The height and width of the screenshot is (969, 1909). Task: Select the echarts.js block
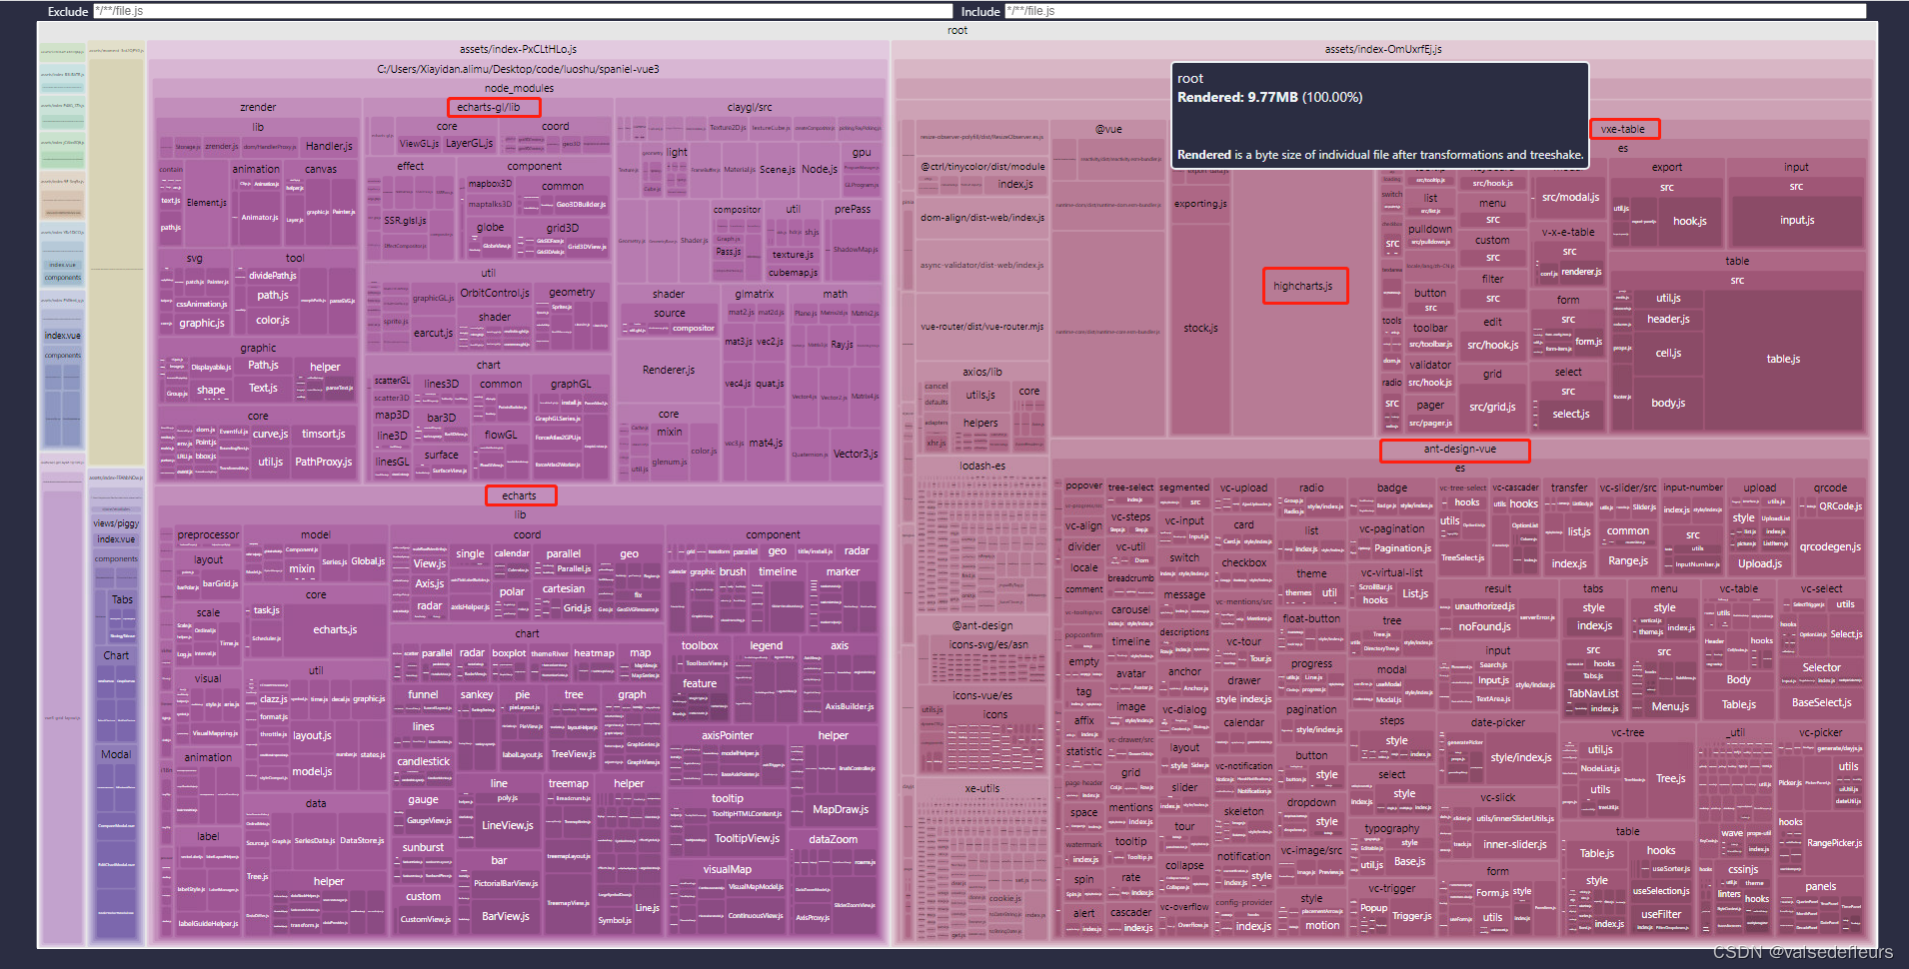[335, 629]
